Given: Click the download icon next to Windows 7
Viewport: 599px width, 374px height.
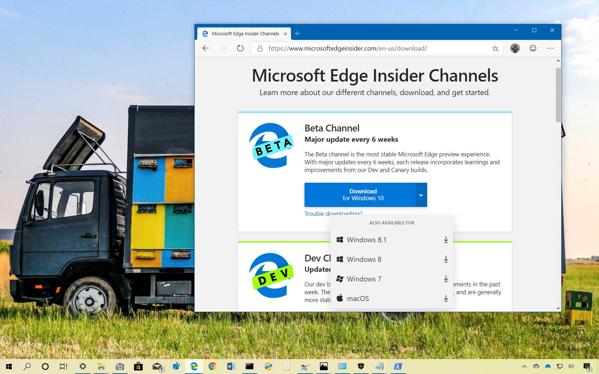Looking at the screenshot, I should tap(446, 279).
